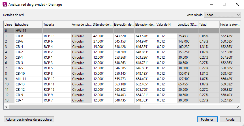Viewport: 244px width, 126px height.
Task: Click diameter cell 42.000"
Action: click(103, 36)
